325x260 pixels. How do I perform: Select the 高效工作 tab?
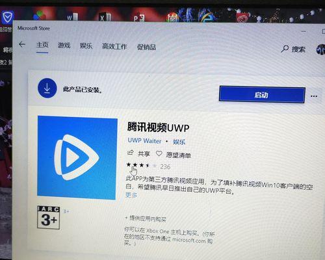point(114,46)
